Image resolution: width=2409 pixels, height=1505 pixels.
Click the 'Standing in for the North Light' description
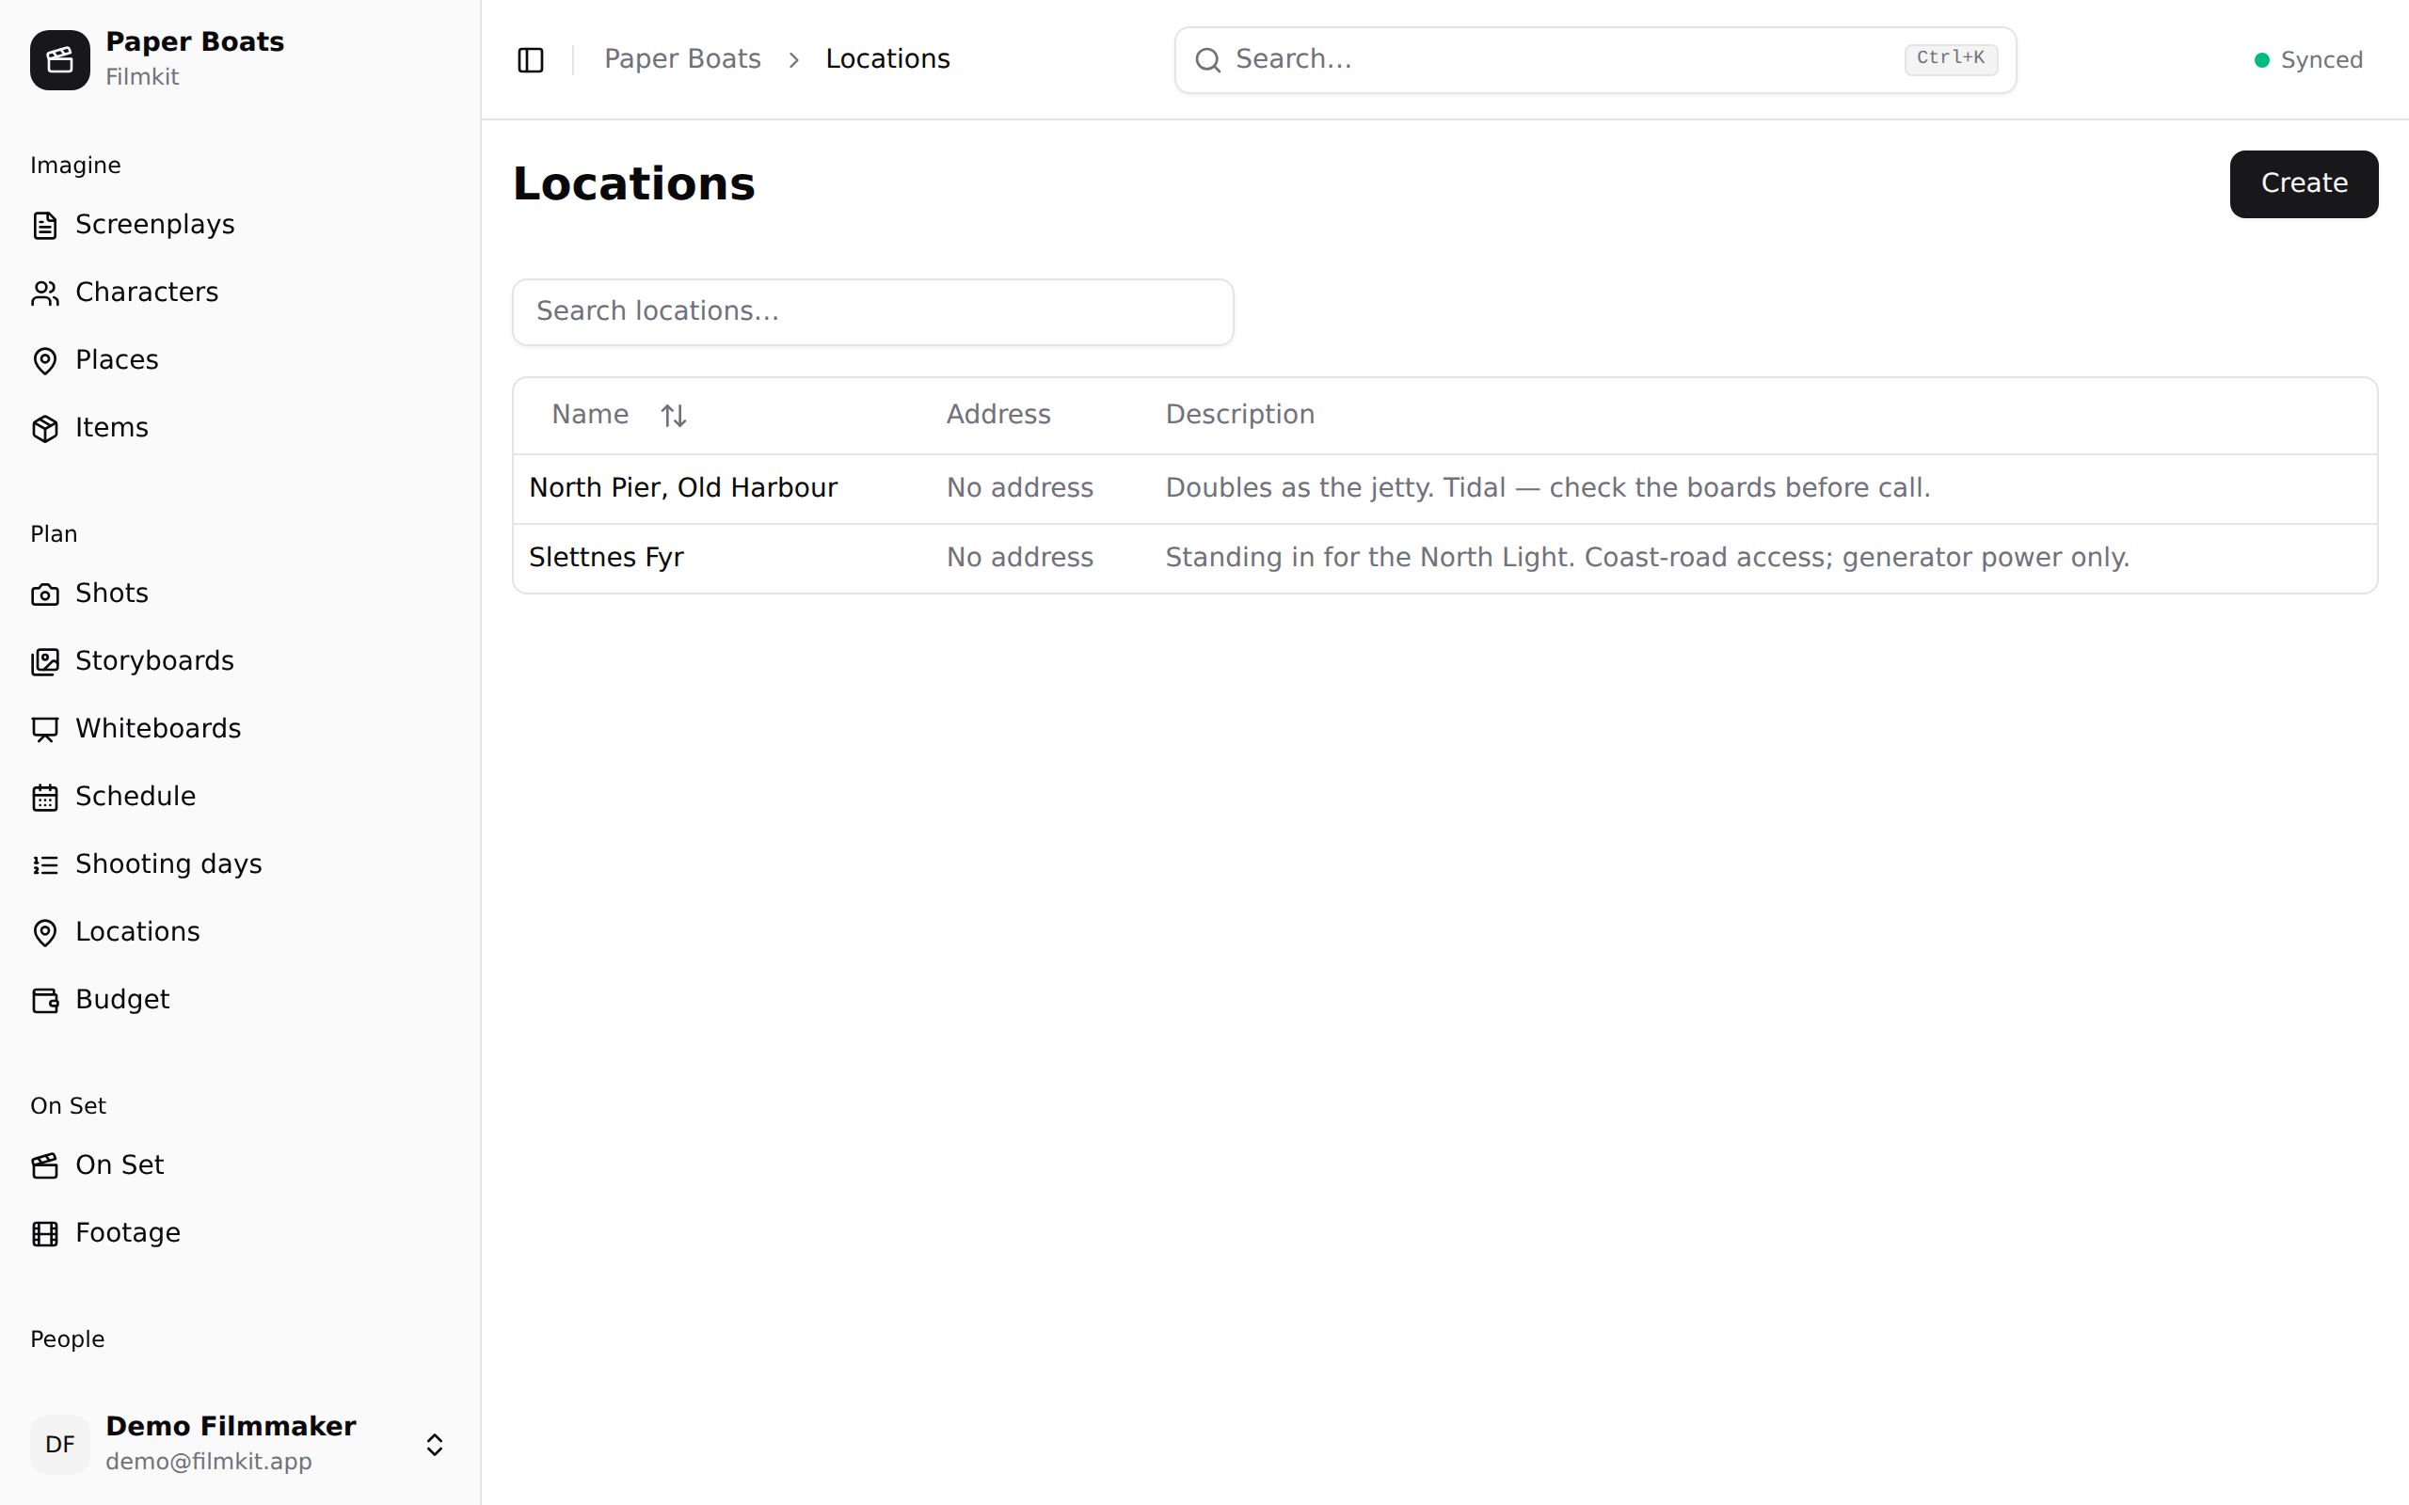1648,558
